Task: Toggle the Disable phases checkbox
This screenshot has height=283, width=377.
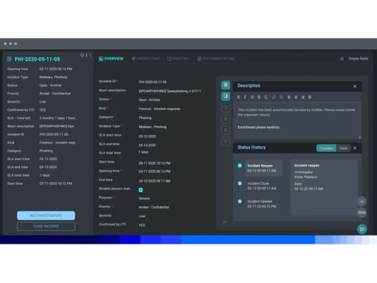Action: (141, 190)
